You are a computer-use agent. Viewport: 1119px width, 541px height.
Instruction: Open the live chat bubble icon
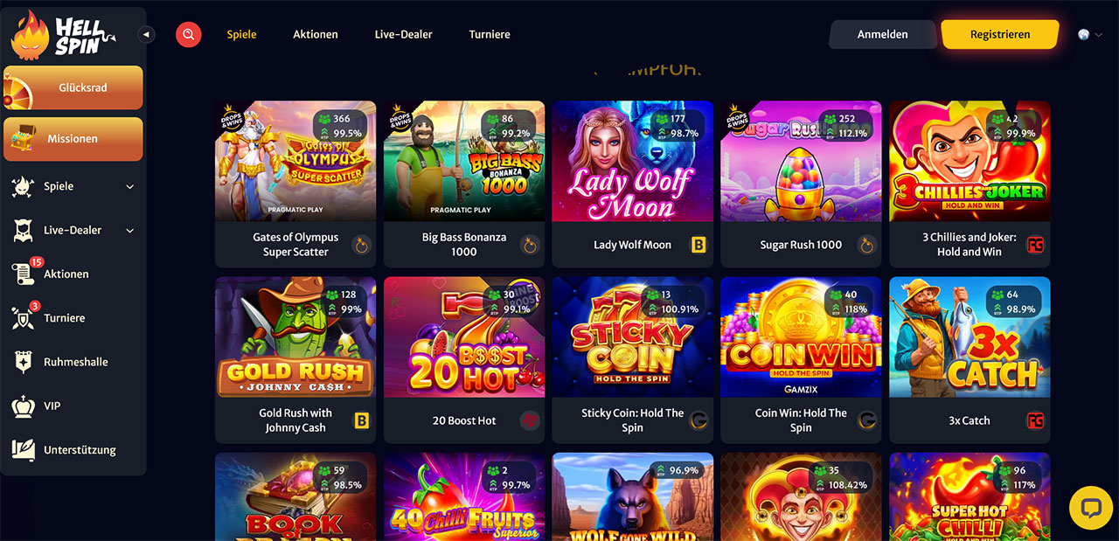coord(1091,508)
